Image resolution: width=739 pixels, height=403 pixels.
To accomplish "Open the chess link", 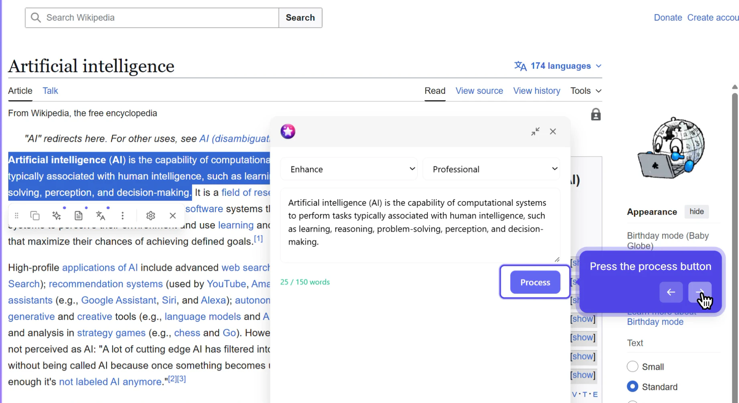I will pos(187,333).
